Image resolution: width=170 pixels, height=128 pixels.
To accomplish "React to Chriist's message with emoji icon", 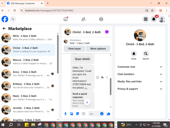I will 98,77.
